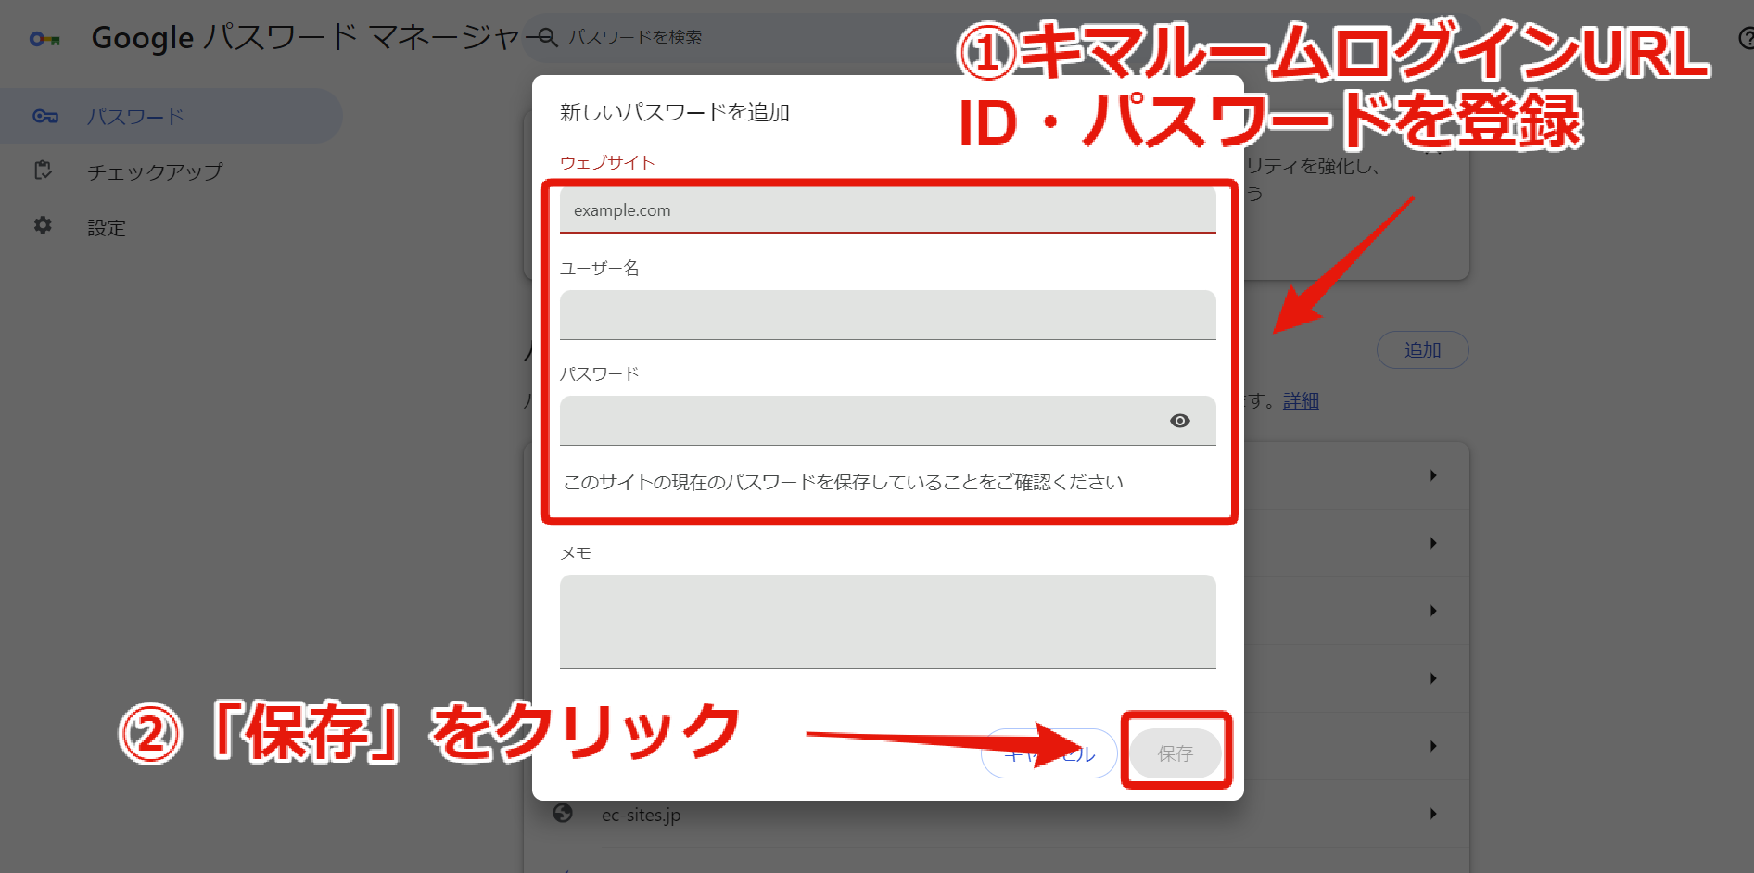Screen dimensions: 1754x873
Task: Click the Google Password Manager key logo
Action: point(44,39)
